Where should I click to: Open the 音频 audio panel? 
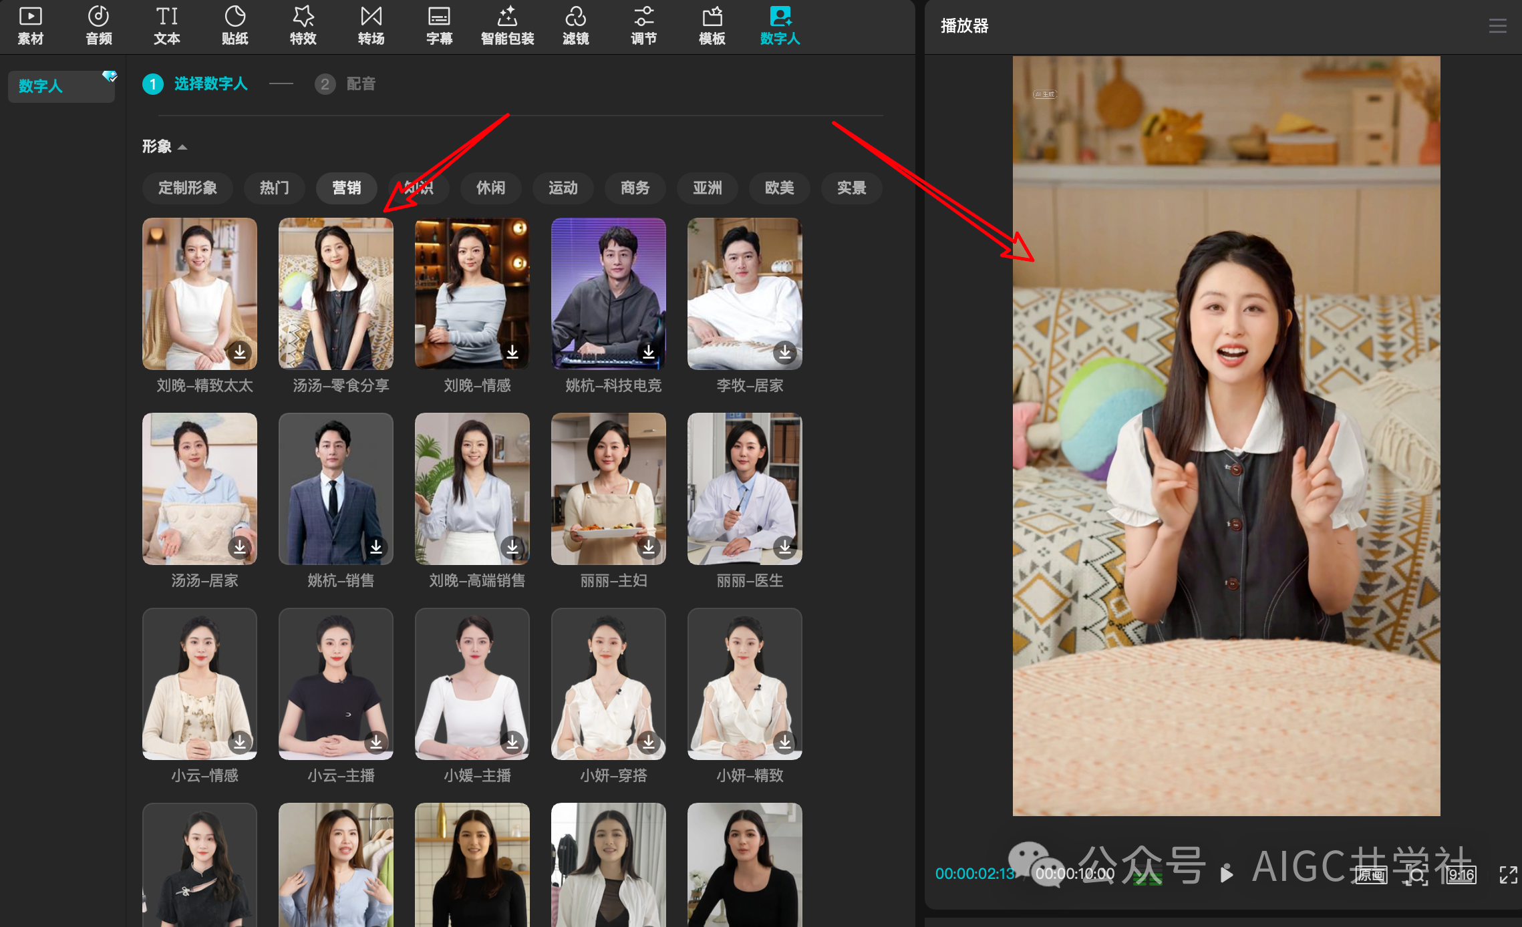tap(99, 25)
